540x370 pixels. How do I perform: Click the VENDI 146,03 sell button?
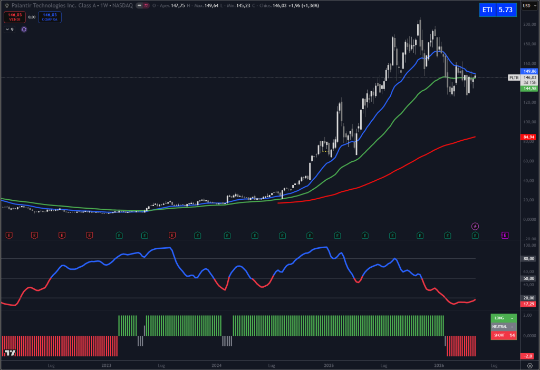14,17
